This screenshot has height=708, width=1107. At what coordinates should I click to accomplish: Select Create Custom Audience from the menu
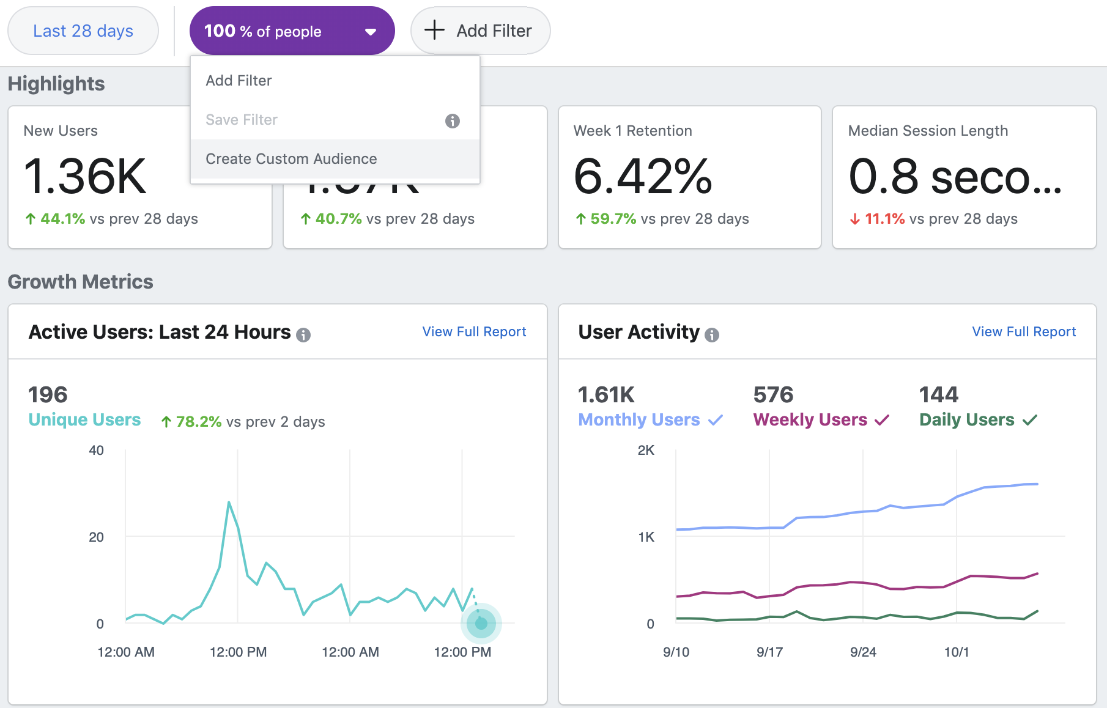[x=292, y=158]
